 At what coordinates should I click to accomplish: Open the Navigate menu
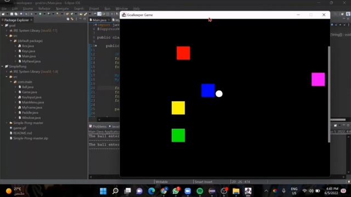(x=62, y=9)
